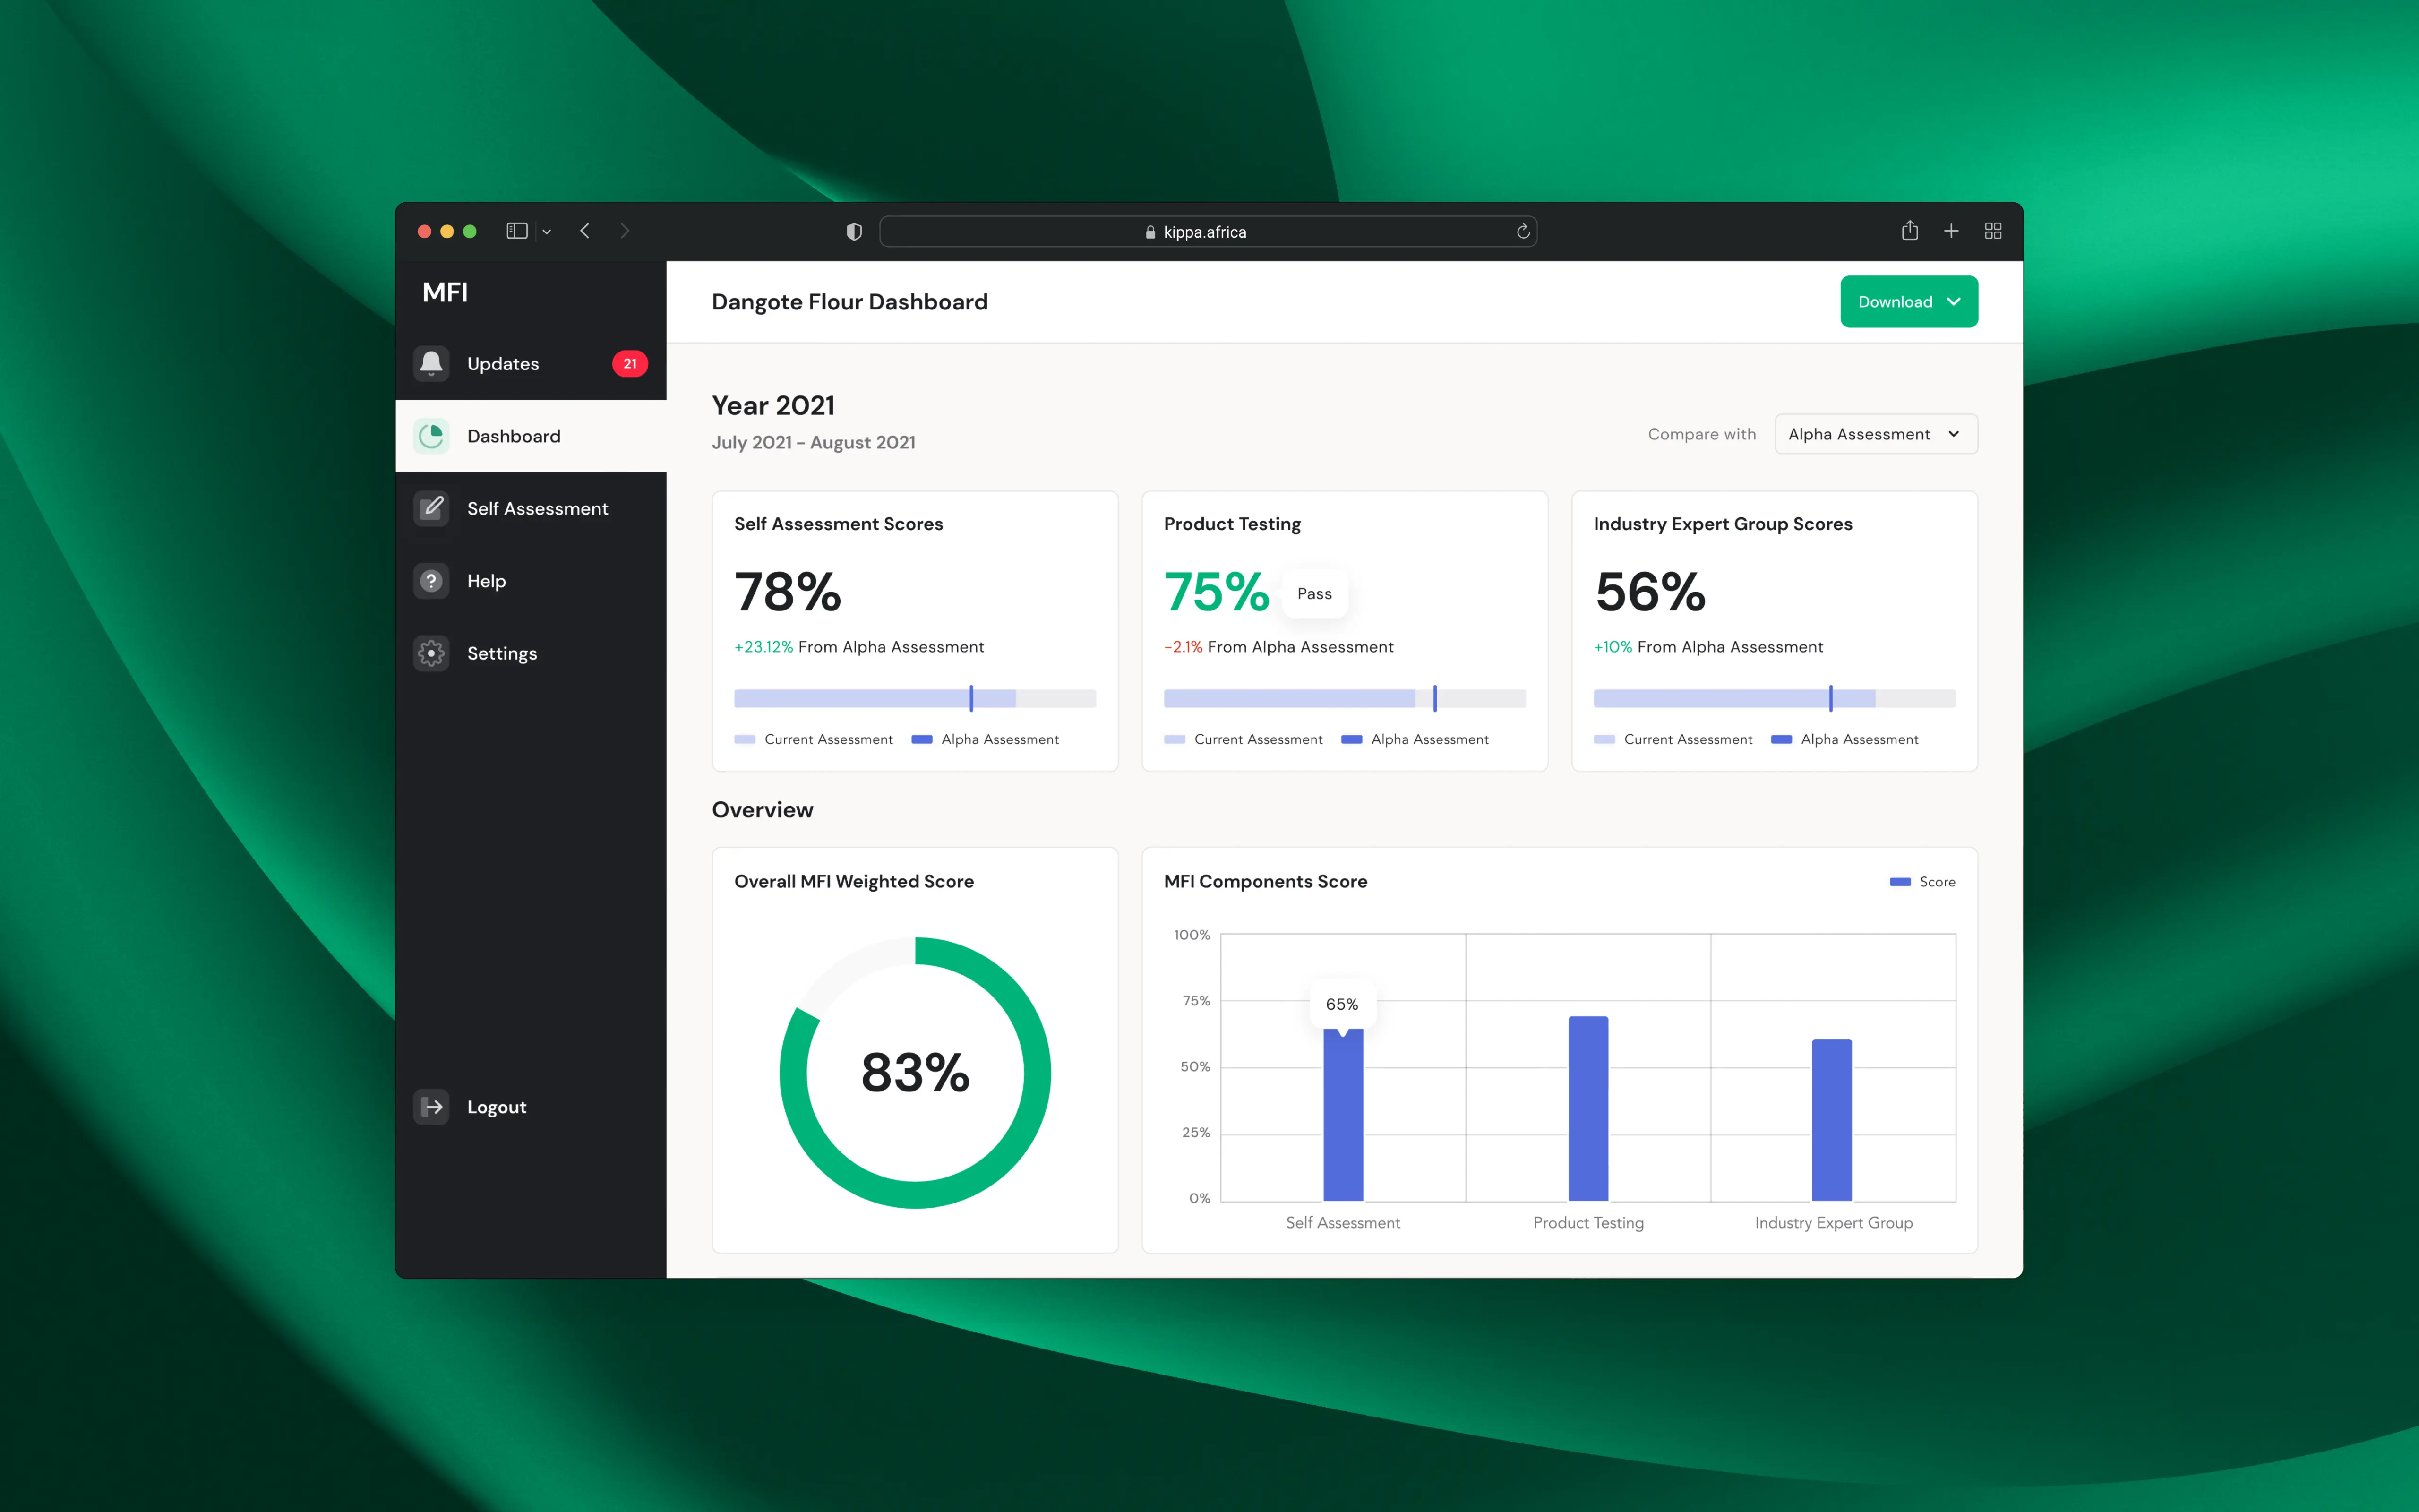Click the Dashboard pie chart icon
2419x1512 pixels.
point(431,436)
